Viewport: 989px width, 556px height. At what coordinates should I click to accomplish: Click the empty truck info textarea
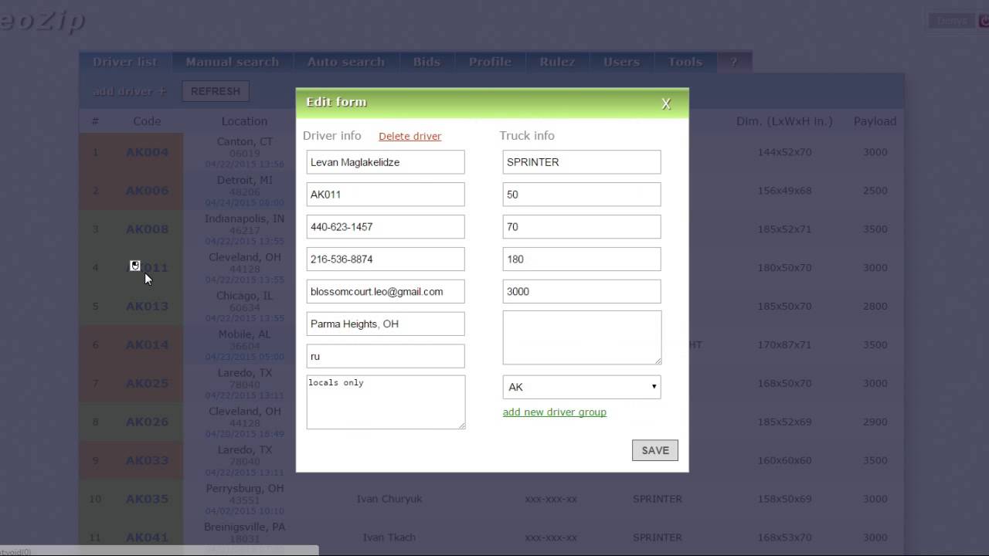point(582,337)
